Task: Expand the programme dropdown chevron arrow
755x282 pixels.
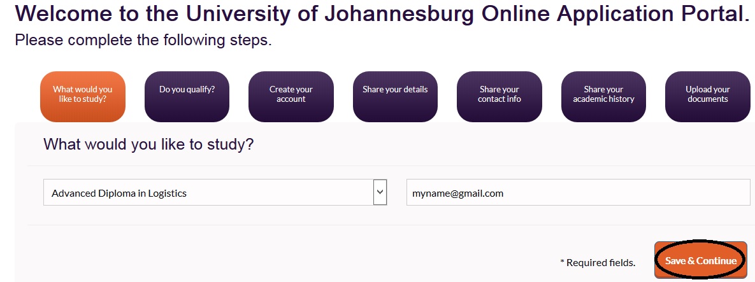Action: 380,192
